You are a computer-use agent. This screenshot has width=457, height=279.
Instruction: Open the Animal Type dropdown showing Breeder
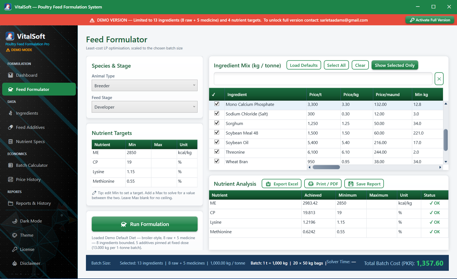pyautogui.click(x=145, y=85)
